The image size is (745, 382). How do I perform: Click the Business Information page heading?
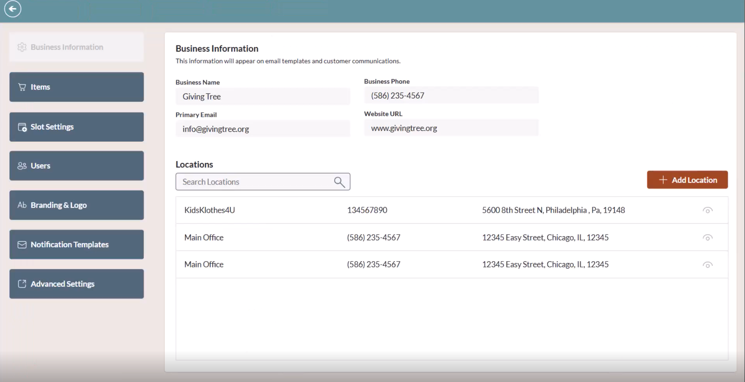pos(217,48)
